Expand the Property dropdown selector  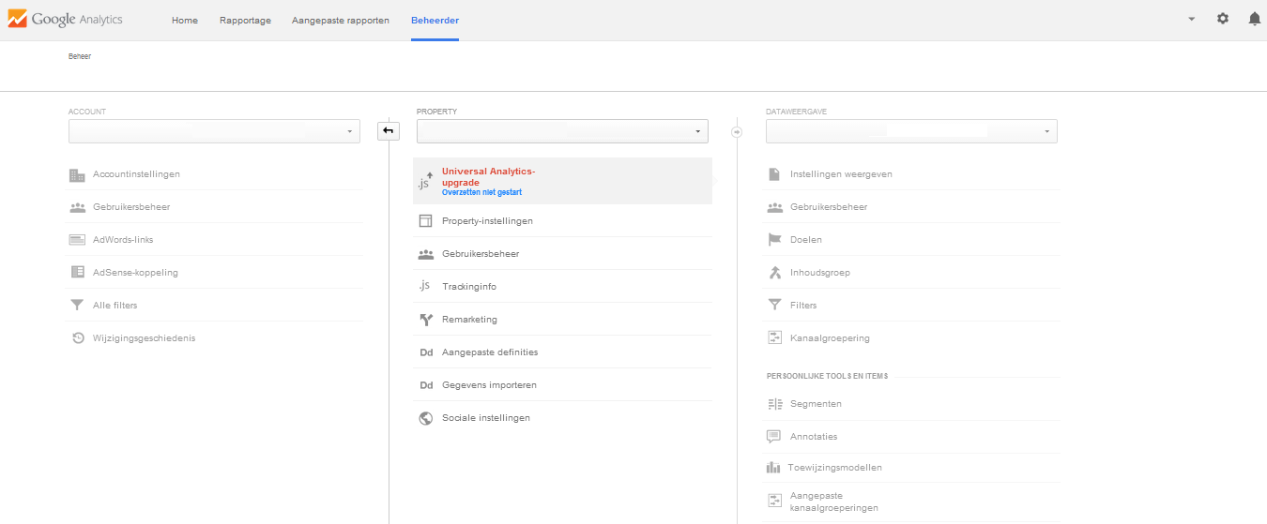point(562,131)
